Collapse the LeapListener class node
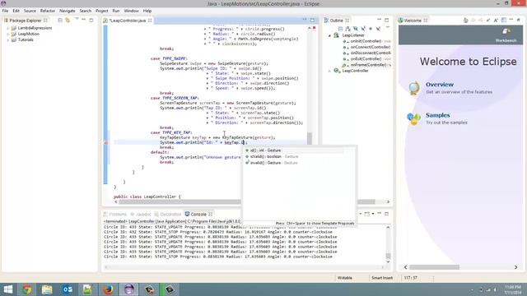This screenshot has width=527, height=296. coord(329,35)
